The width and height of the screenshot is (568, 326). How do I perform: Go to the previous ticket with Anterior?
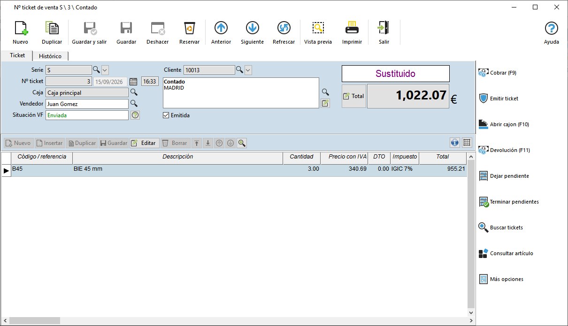221,32
